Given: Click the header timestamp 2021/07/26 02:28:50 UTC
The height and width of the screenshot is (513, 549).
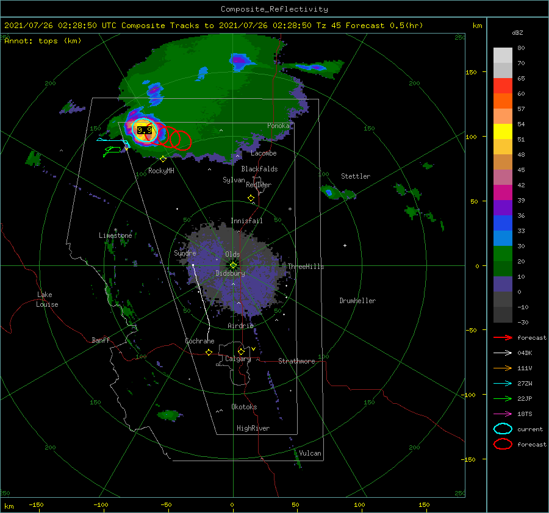Looking at the screenshot, I should coord(60,26).
